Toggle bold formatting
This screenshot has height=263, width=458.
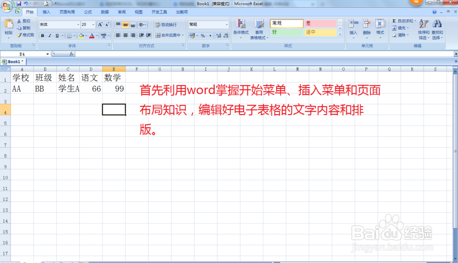tap(43, 36)
